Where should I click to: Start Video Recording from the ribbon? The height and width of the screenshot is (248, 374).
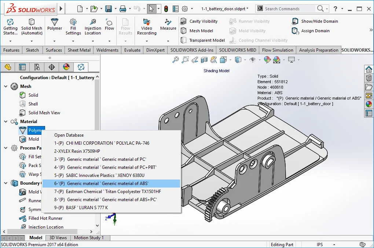tap(147, 22)
